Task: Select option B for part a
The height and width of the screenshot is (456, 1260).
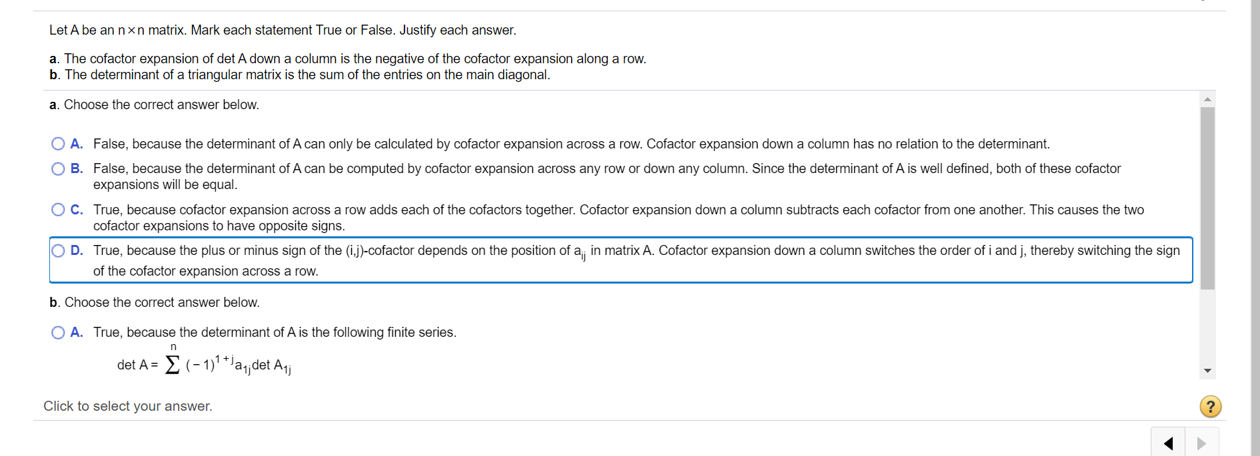Action: pos(58,168)
